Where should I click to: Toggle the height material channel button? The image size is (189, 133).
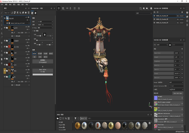tap(40, 53)
